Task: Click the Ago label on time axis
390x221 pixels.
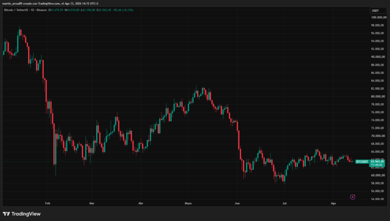Action: coord(333,203)
